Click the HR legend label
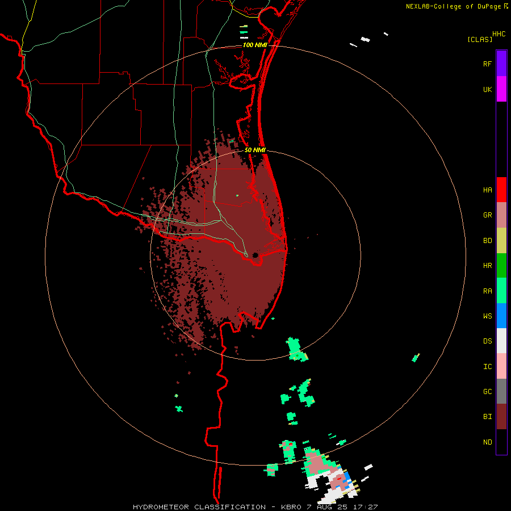This screenshot has height=511, width=511. click(x=487, y=266)
